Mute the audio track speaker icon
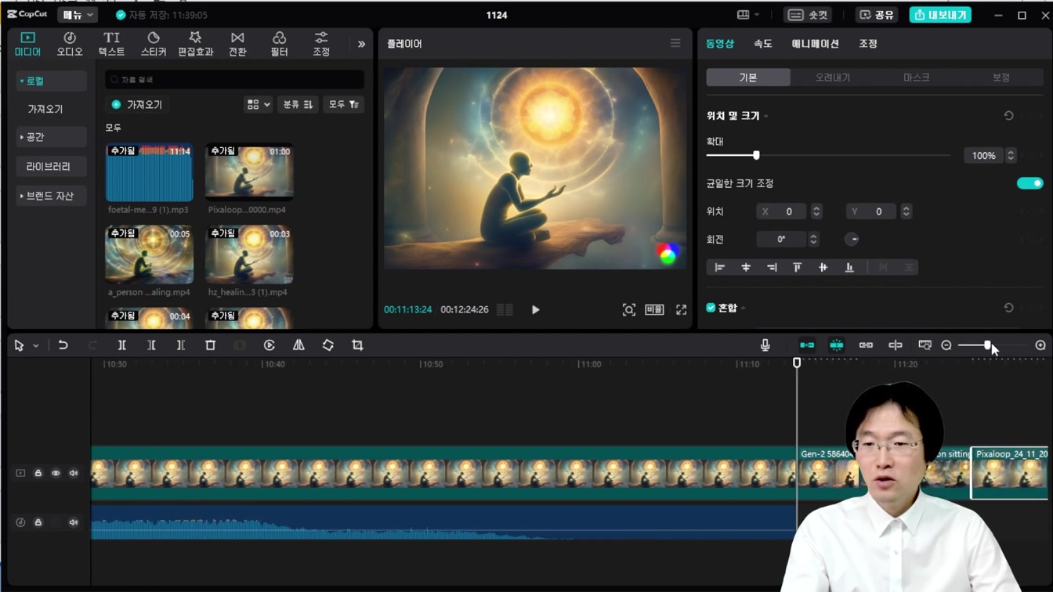This screenshot has height=592, width=1053. 74,522
